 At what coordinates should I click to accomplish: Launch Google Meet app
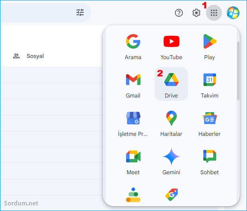click(x=133, y=162)
